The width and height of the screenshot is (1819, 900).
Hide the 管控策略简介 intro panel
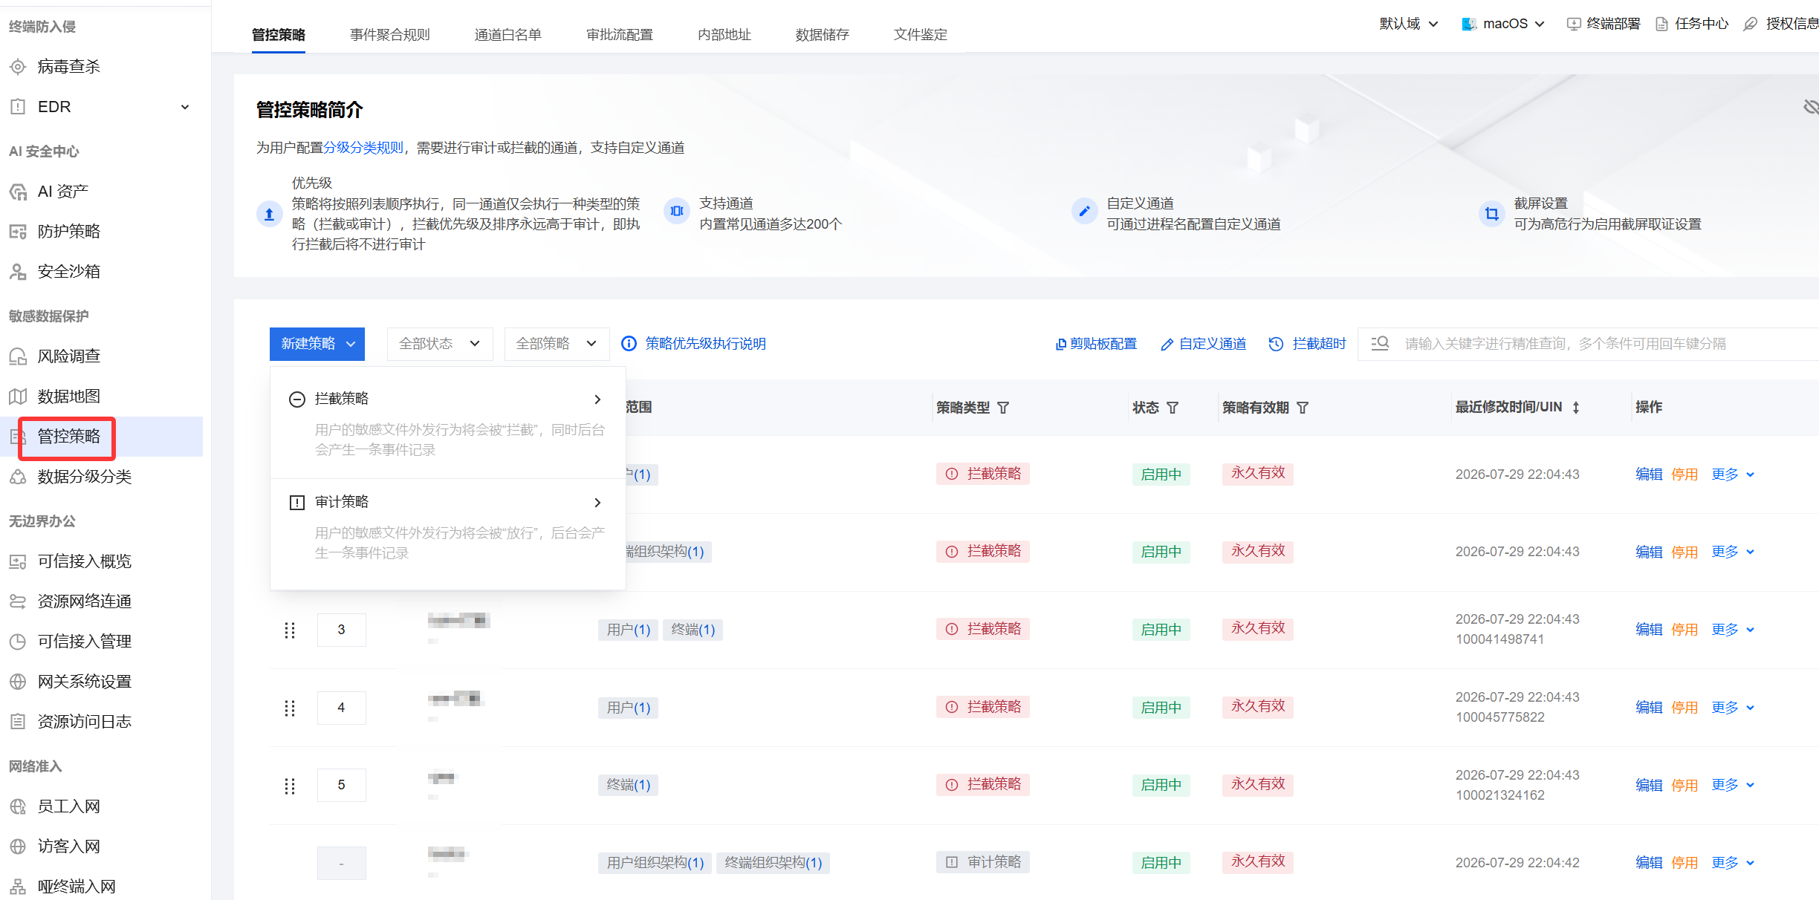[x=1810, y=107]
